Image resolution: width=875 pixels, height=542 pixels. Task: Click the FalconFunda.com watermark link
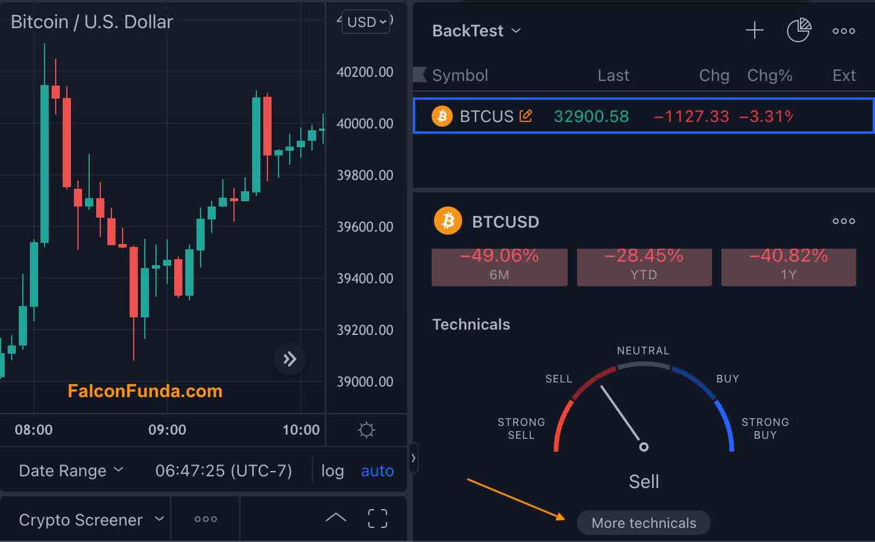[145, 391]
